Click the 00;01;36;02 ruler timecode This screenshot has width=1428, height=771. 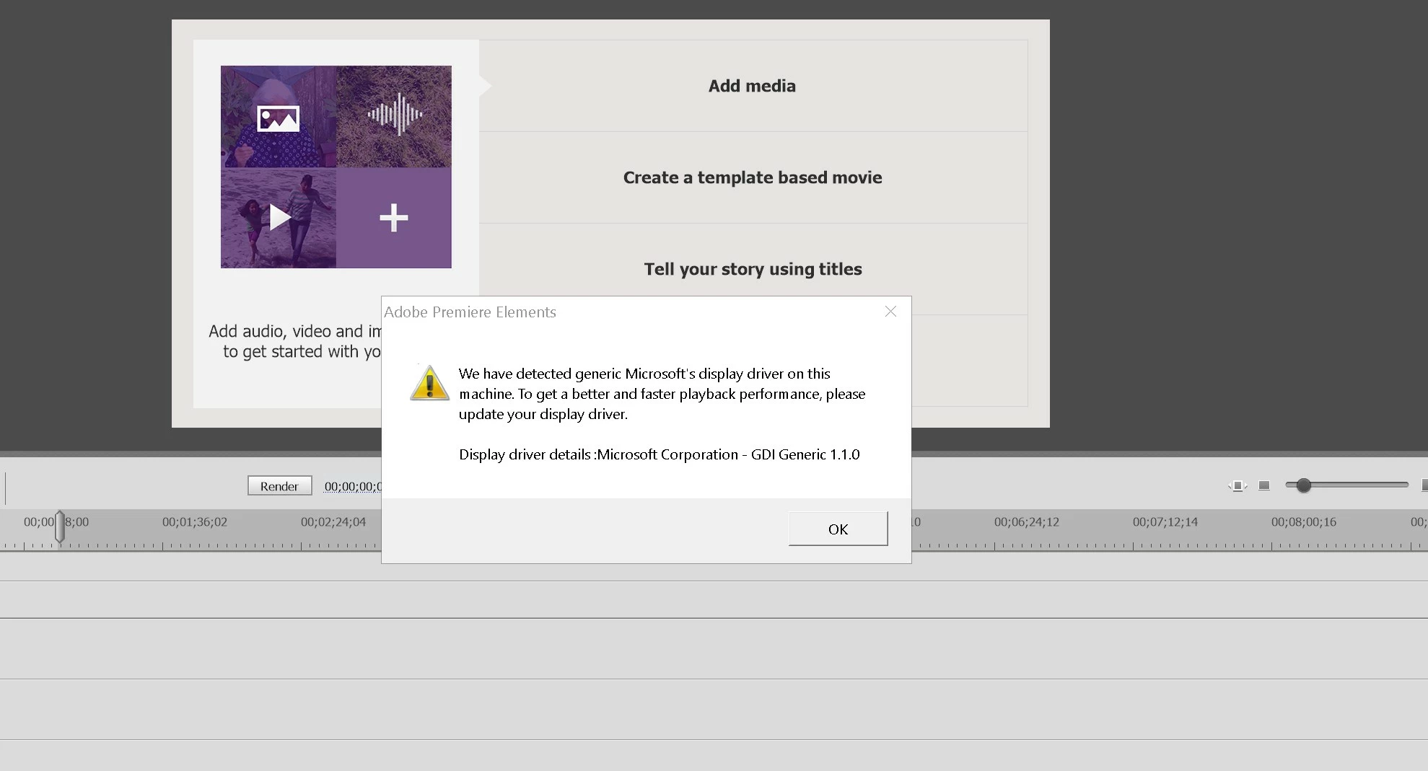pos(195,521)
